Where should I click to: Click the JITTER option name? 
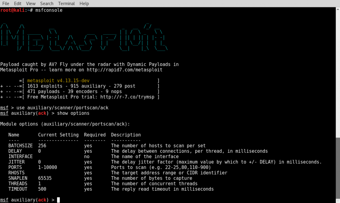(17, 162)
